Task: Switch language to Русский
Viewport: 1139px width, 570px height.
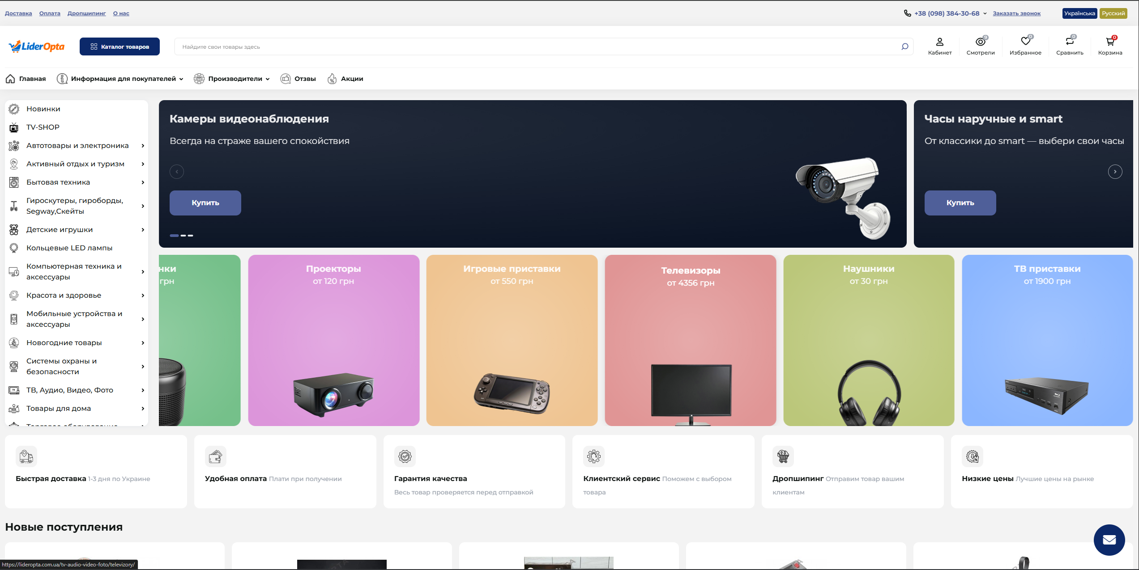Action: [1113, 13]
